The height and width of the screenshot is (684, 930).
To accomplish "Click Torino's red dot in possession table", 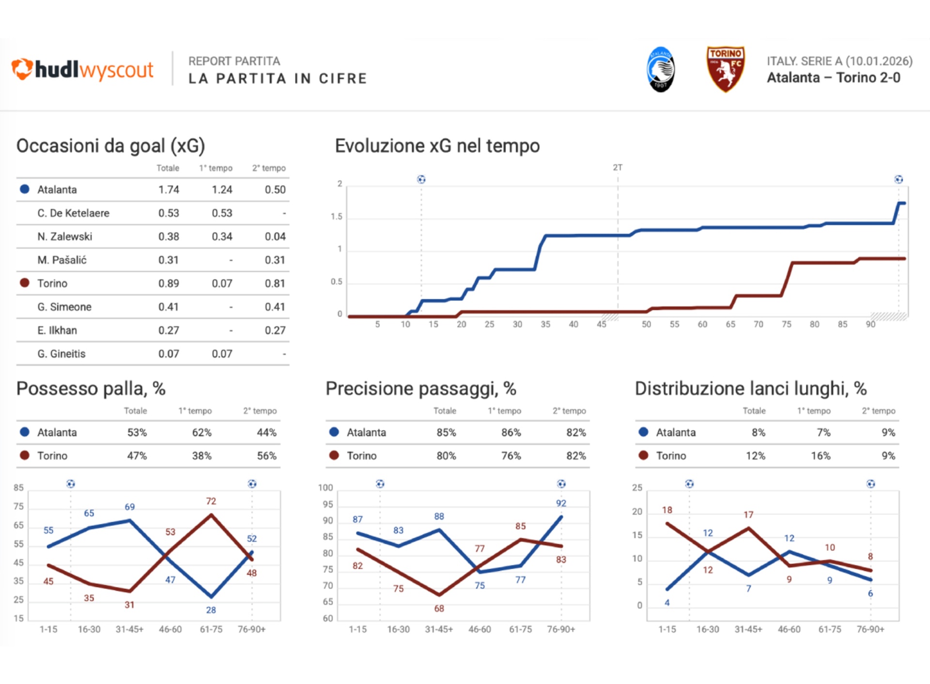I will [x=25, y=455].
